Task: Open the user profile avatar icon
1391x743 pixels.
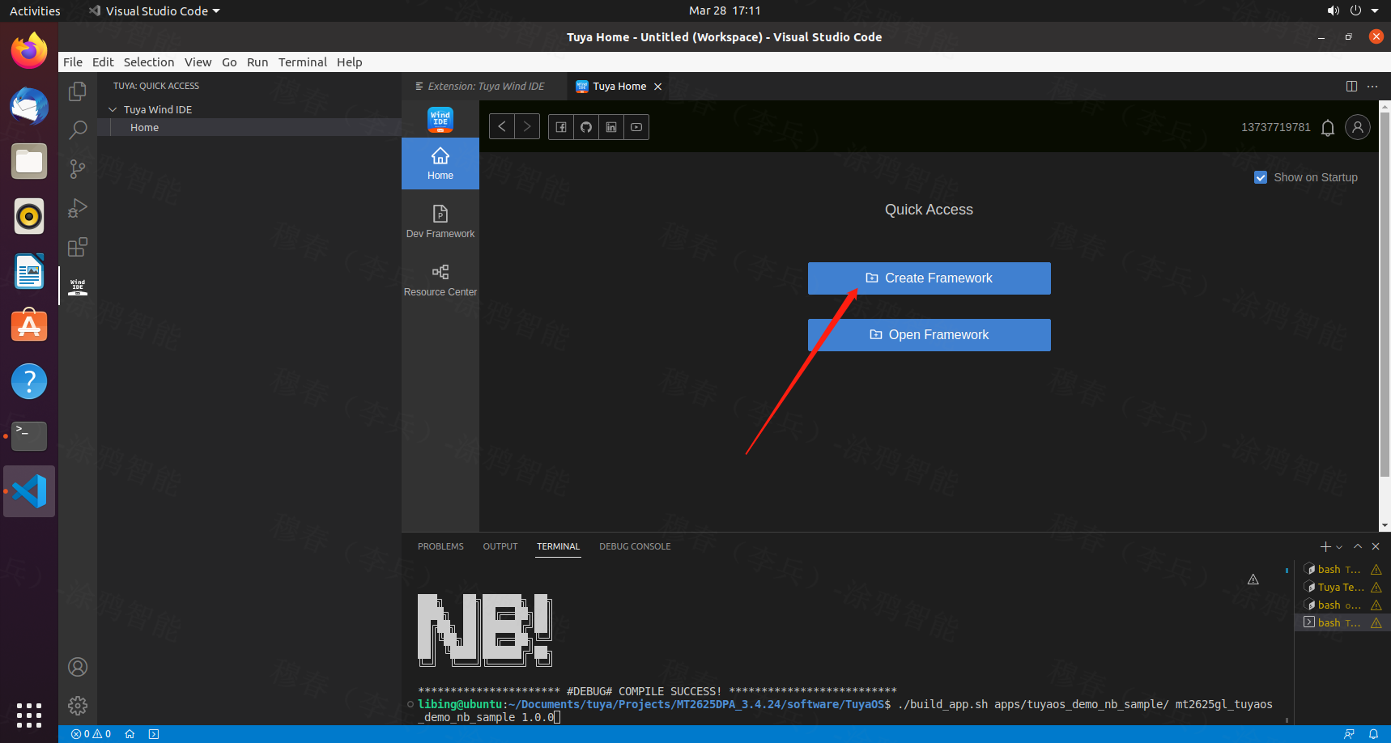Action: (x=1358, y=127)
